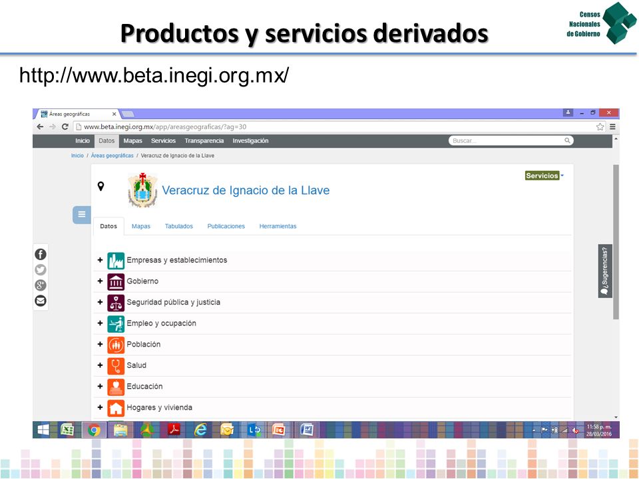Screen dimensions: 639x479
Task: Close the Áreas geográficas browser tab
Action: [x=114, y=114]
